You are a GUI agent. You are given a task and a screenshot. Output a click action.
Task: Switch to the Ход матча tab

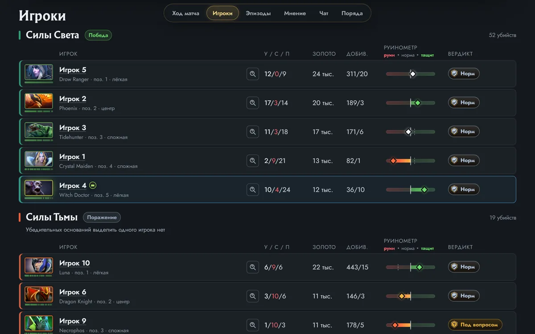point(185,13)
